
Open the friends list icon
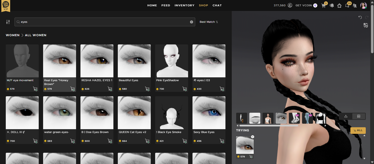355,5
